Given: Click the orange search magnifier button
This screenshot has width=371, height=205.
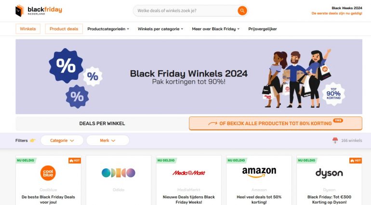Looking at the screenshot, I should pos(242,11).
